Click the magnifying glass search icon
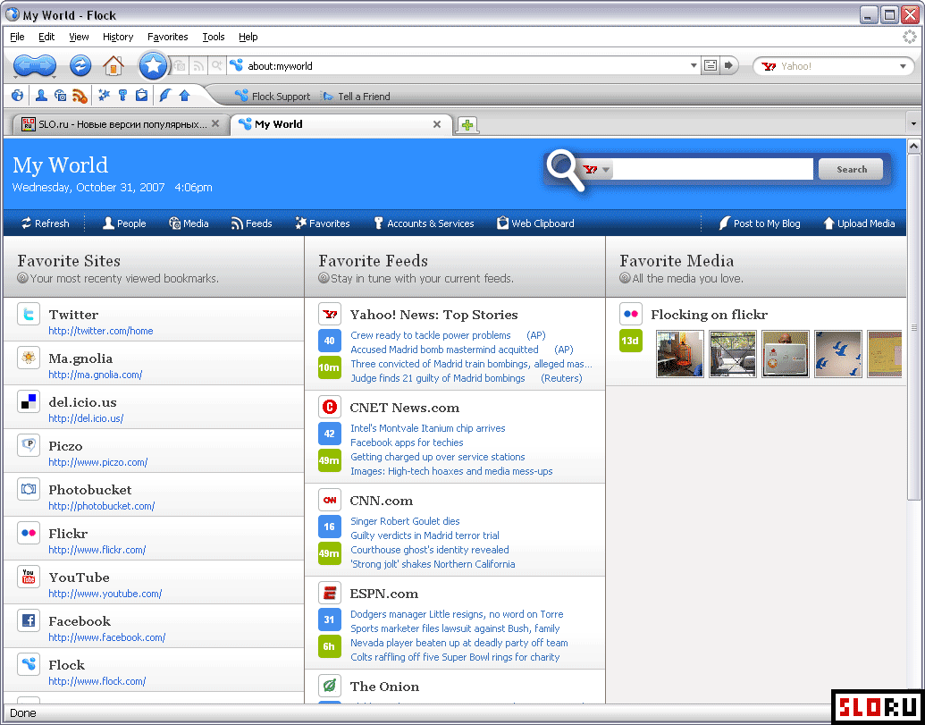The image size is (925, 725). pos(566,171)
